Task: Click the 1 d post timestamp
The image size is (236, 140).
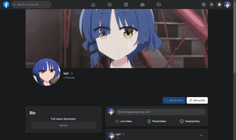Action: (x=117, y=138)
